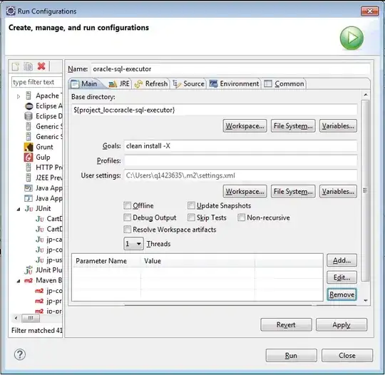Viewport: 385px width, 375px height.
Task: Click Workspace button under Base directory
Action: point(245,126)
